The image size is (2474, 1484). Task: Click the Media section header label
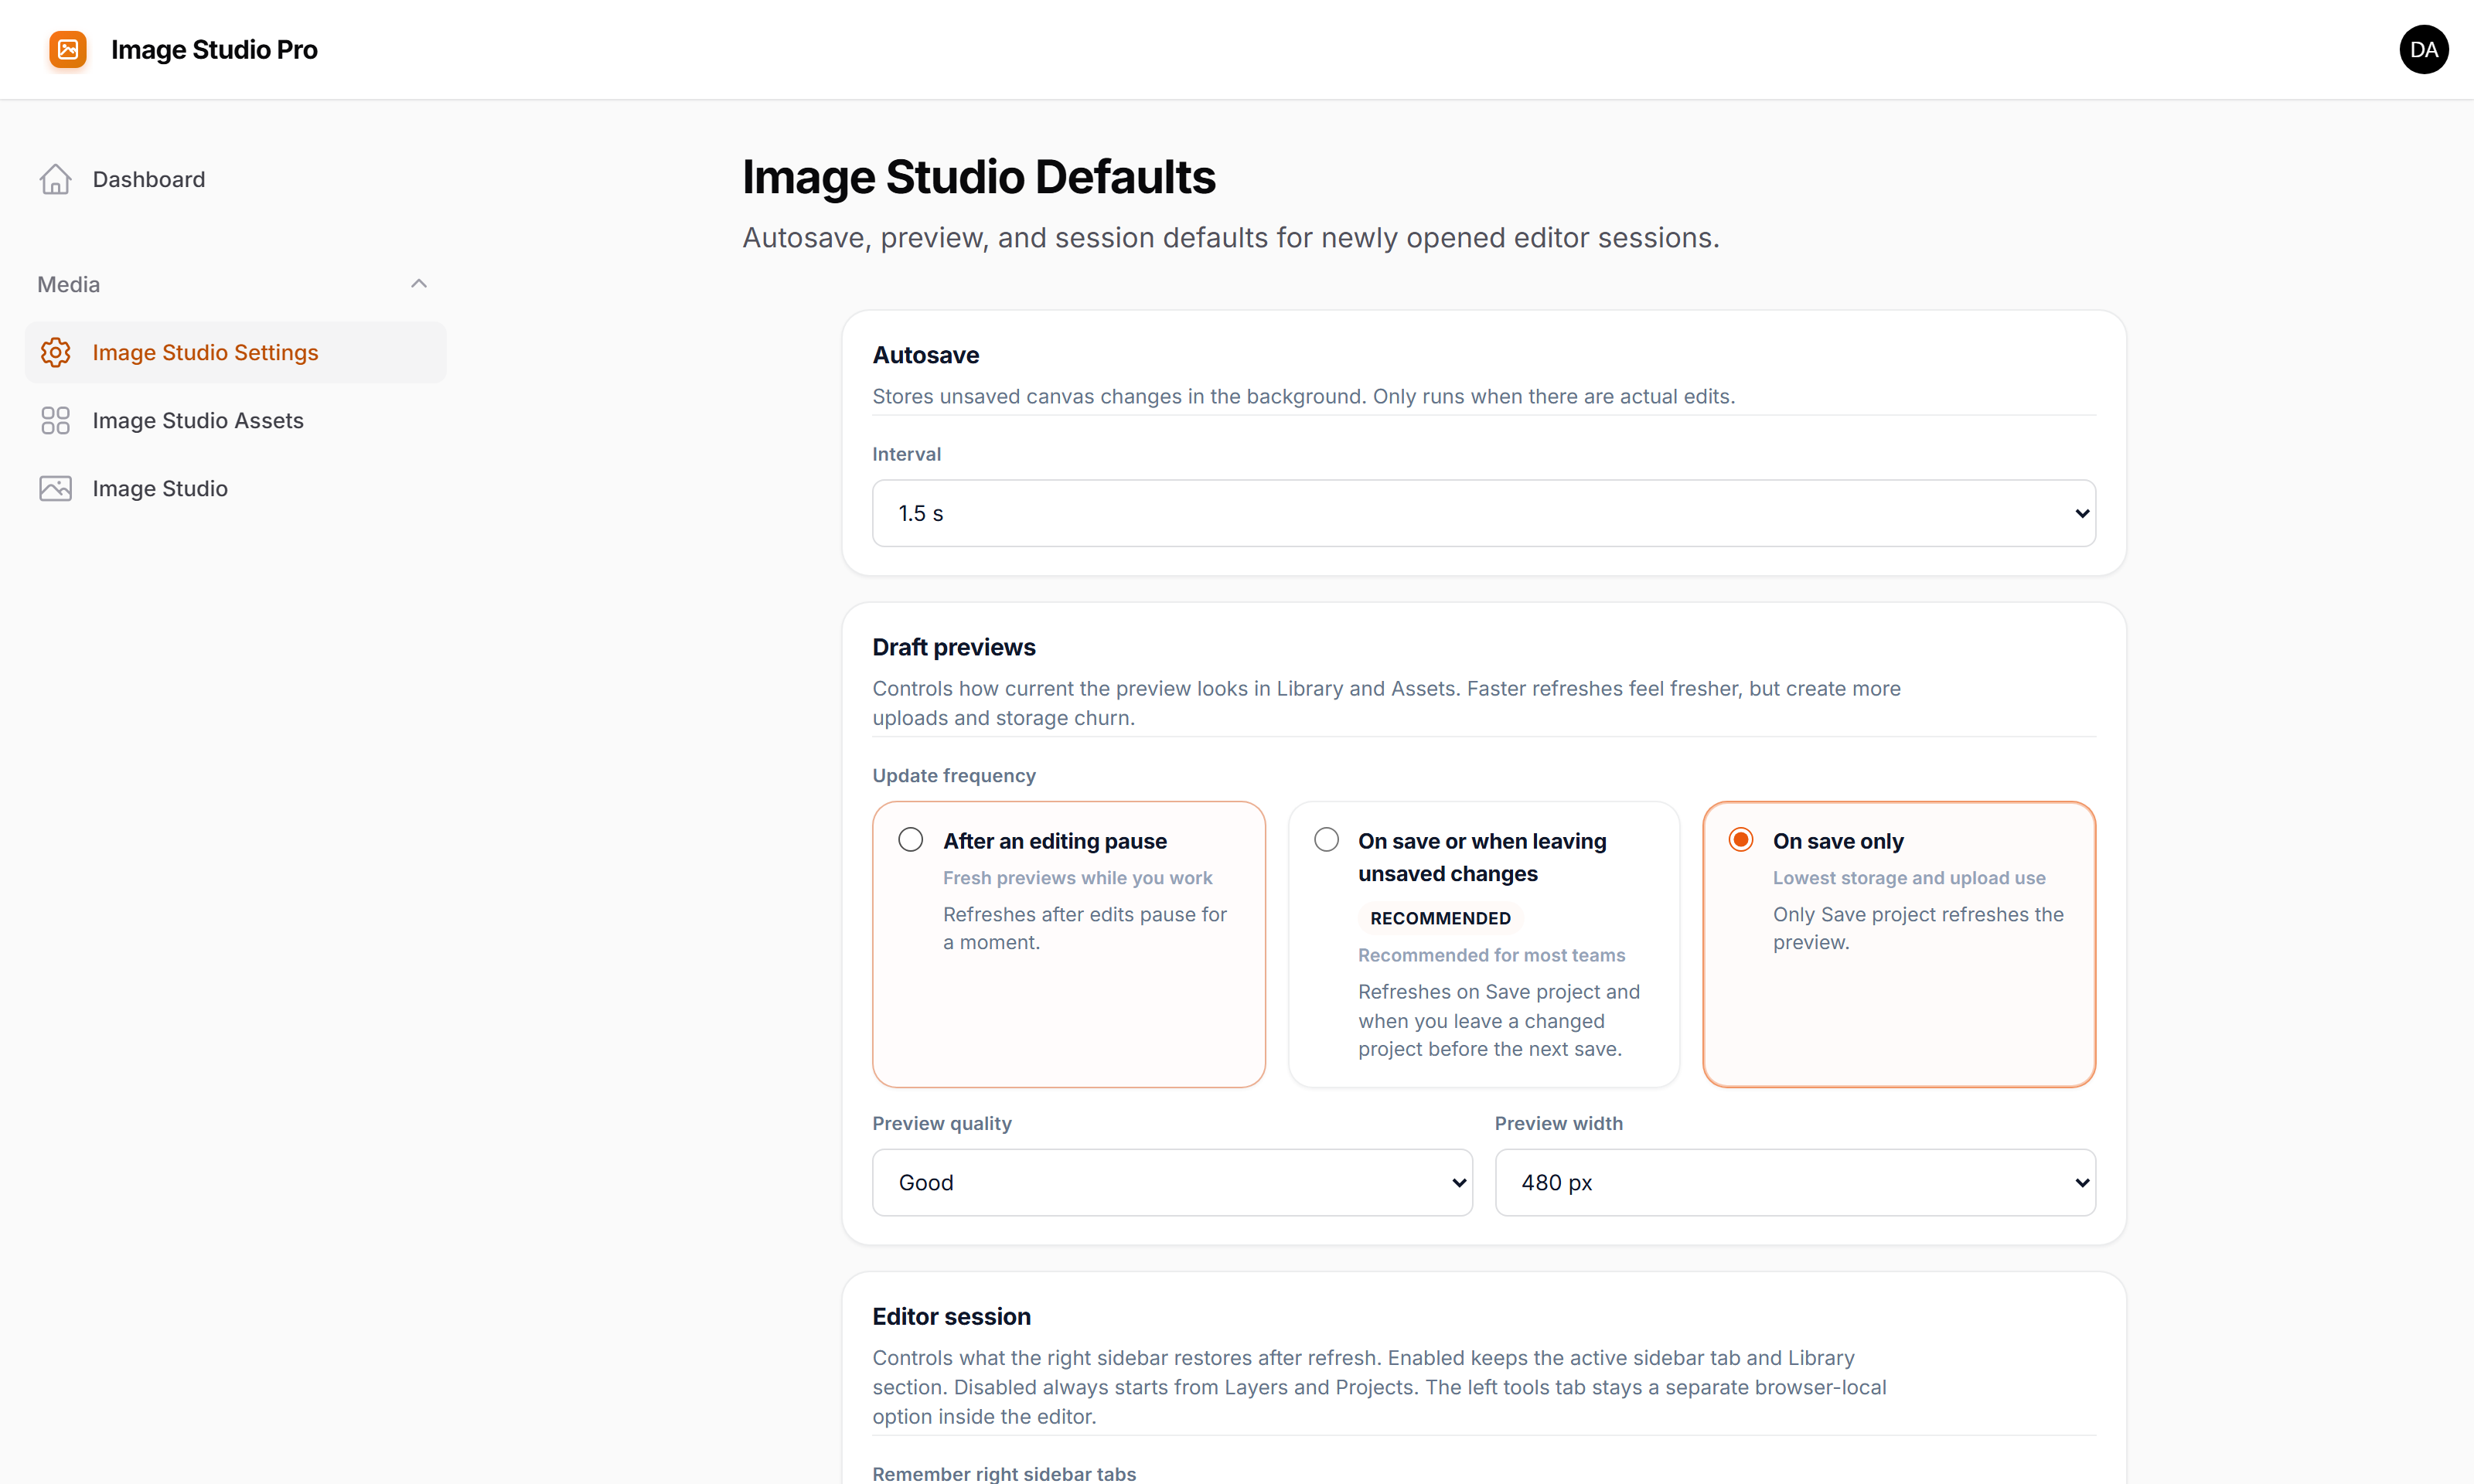coord(69,284)
